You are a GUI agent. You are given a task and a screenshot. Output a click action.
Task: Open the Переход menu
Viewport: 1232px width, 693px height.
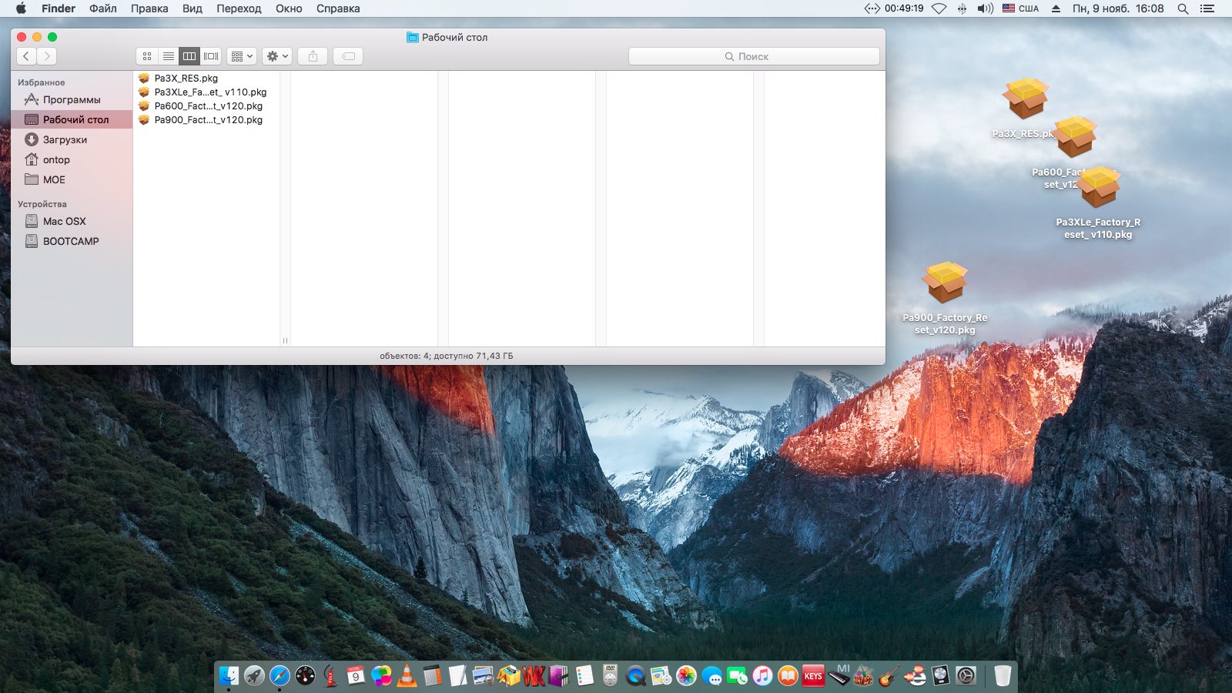239,8
